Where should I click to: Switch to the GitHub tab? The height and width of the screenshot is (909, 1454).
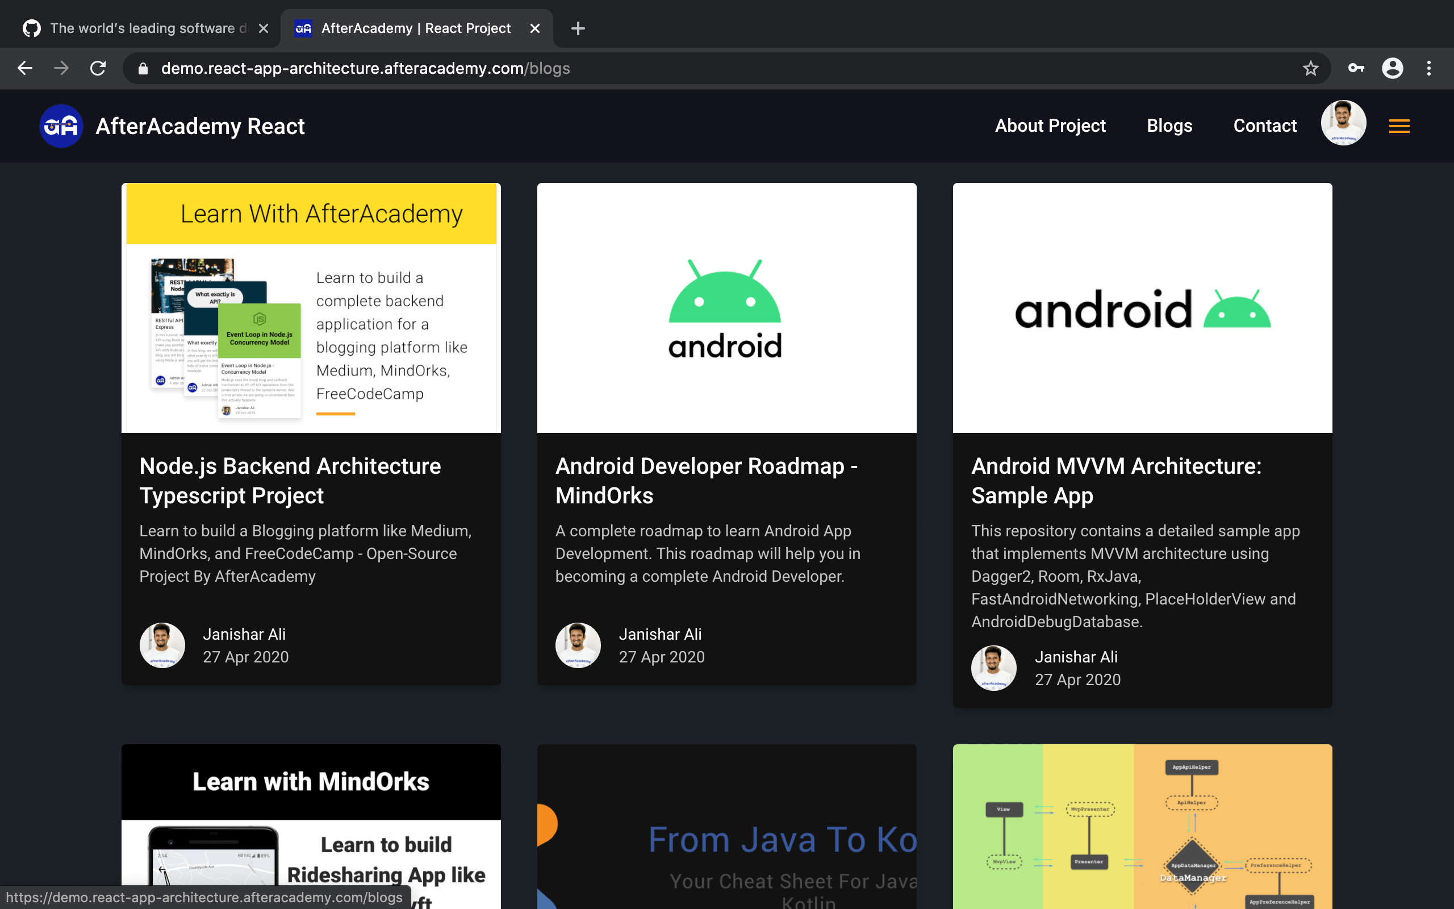point(138,28)
